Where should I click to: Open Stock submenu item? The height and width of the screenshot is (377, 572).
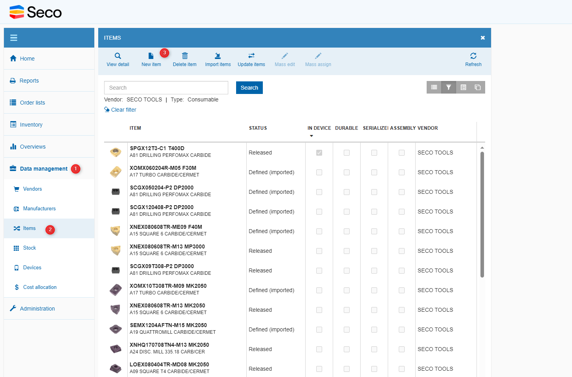pos(49,248)
